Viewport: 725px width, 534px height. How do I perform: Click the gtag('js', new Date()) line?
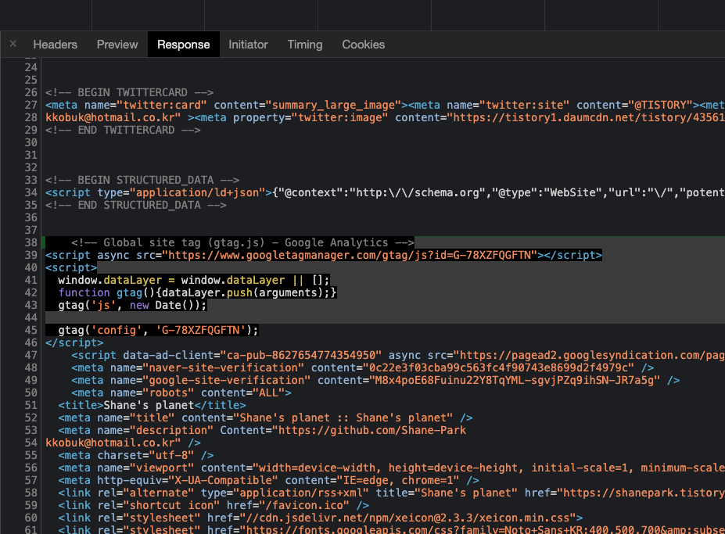[132, 305]
